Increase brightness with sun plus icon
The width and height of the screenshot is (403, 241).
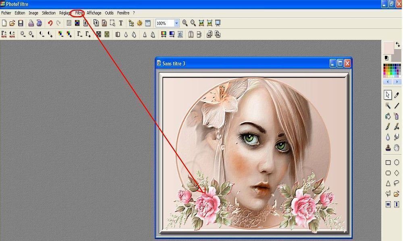point(31,34)
